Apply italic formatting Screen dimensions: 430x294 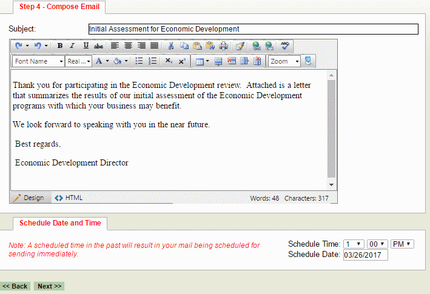click(72, 45)
